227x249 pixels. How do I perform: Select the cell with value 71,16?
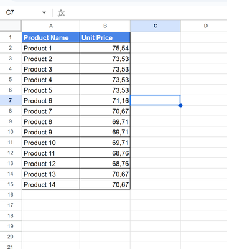pos(105,100)
